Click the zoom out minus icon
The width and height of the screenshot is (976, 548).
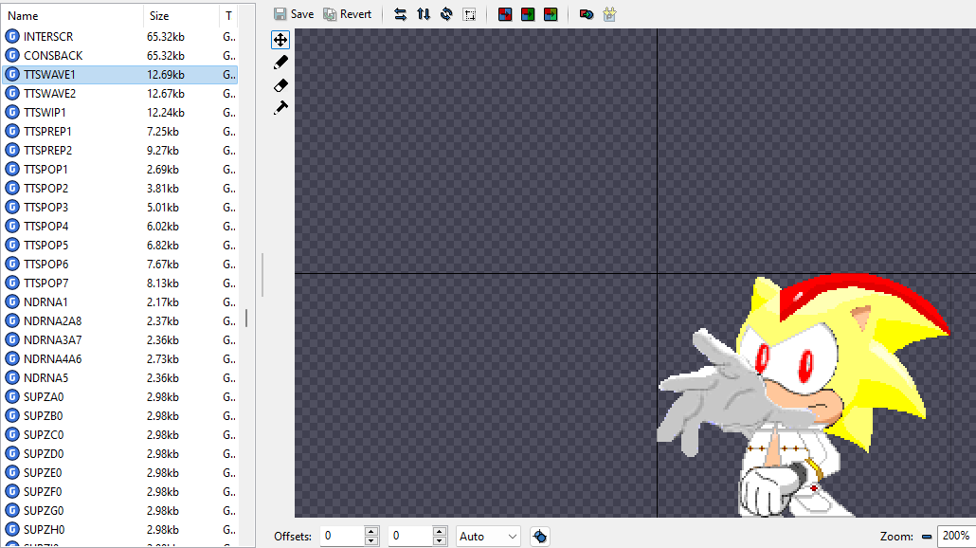(x=927, y=537)
